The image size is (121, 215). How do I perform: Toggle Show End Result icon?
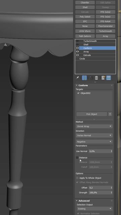point(84,78)
